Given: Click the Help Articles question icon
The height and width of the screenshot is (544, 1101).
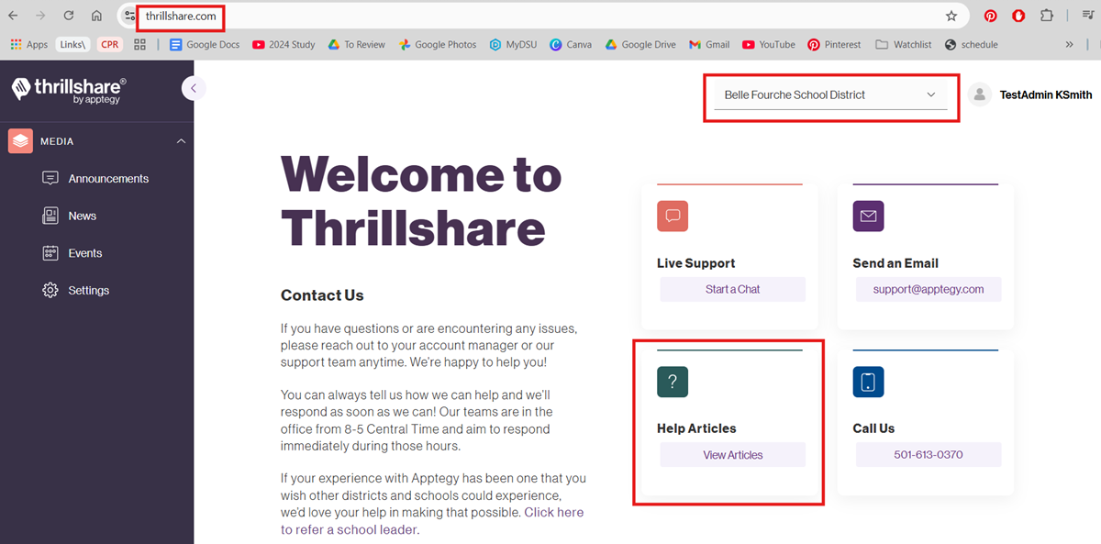Looking at the screenshot, I should click(x=673, y=382).
